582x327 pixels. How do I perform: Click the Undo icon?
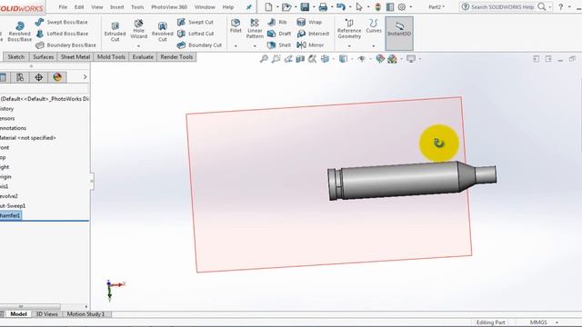(341, 7)
